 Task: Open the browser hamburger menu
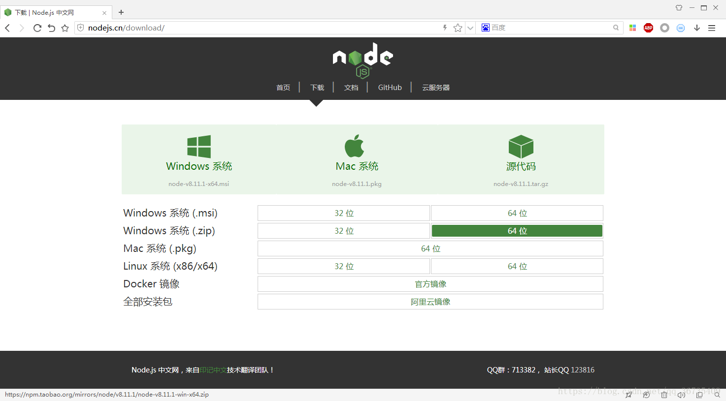pyautogui.click(x=712, y=28)
